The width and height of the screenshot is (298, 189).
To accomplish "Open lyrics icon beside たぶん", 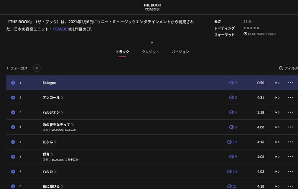I will (55, 142).
